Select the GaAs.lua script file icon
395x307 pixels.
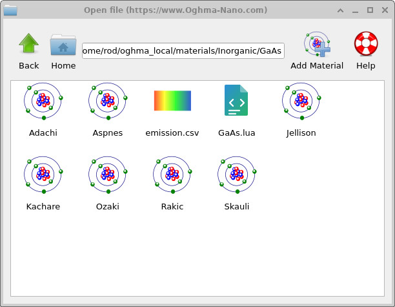[x=236, y=100]
